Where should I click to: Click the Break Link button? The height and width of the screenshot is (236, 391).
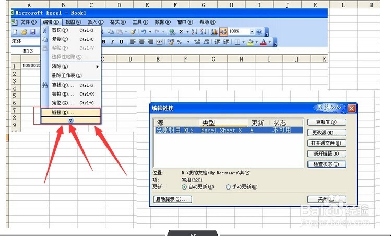(327, 154)
